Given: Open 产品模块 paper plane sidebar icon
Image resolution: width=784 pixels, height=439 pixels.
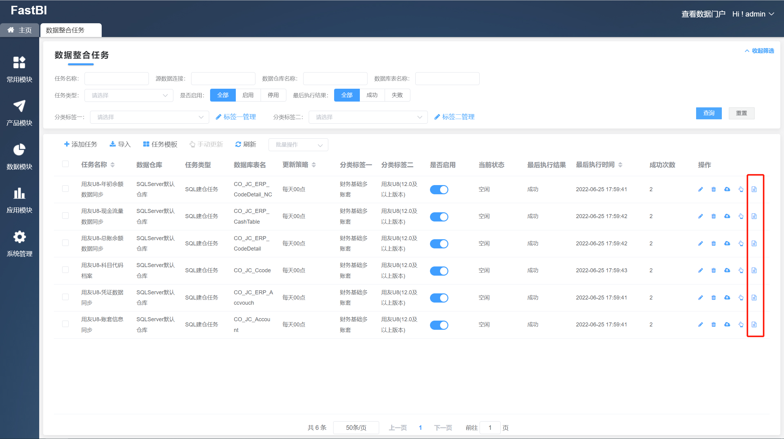Looking at the screenshot, I should point(19,106).
